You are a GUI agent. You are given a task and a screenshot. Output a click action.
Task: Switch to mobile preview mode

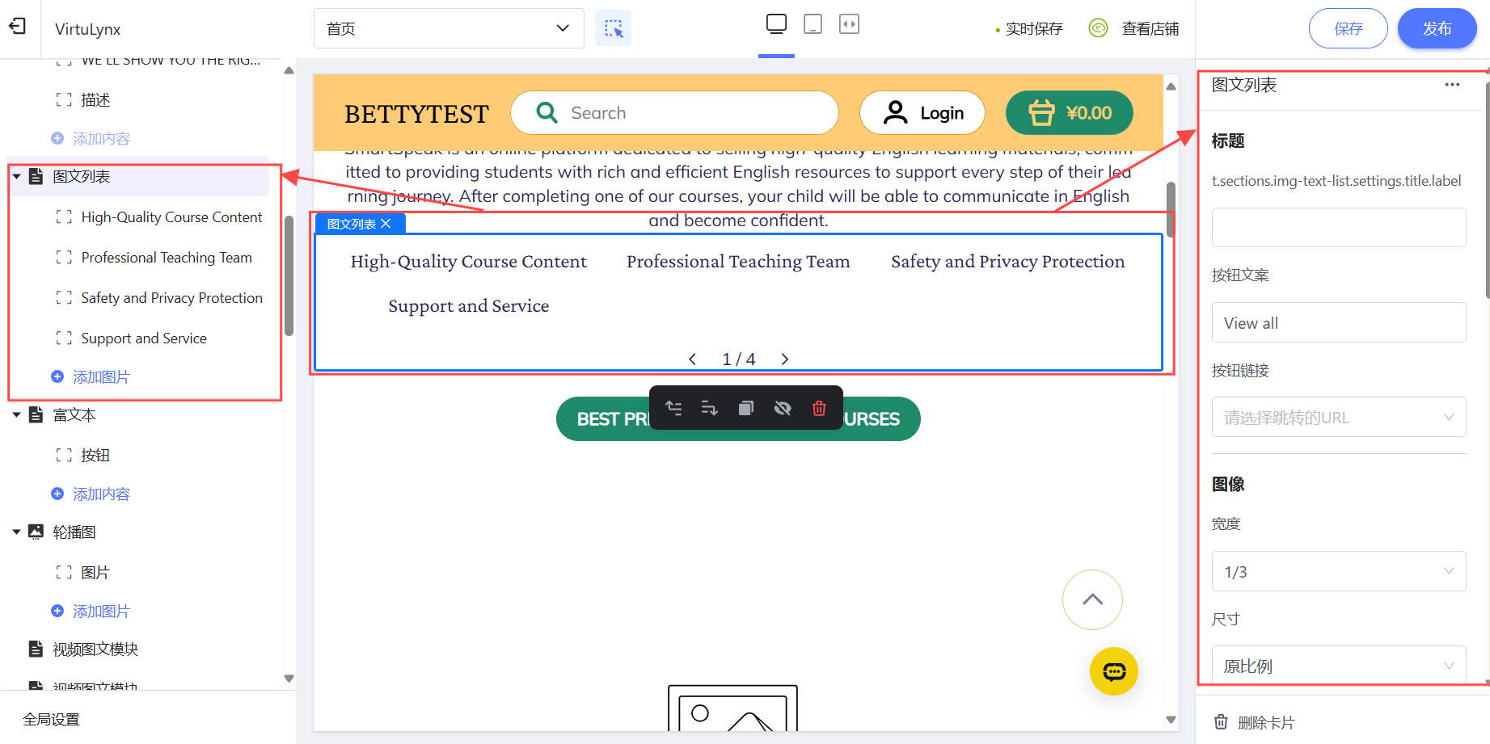click(813, 24)
